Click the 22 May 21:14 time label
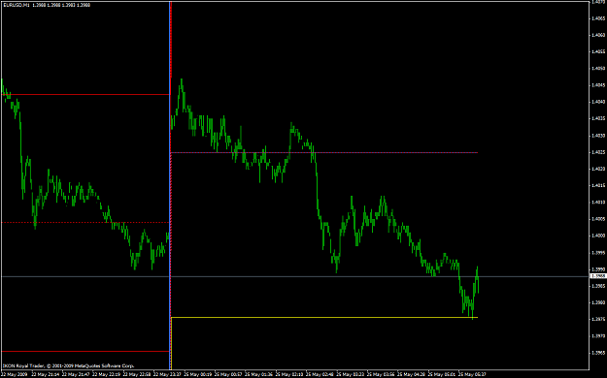607x378 pixels. pyautogui.click(x=46, y=374)
